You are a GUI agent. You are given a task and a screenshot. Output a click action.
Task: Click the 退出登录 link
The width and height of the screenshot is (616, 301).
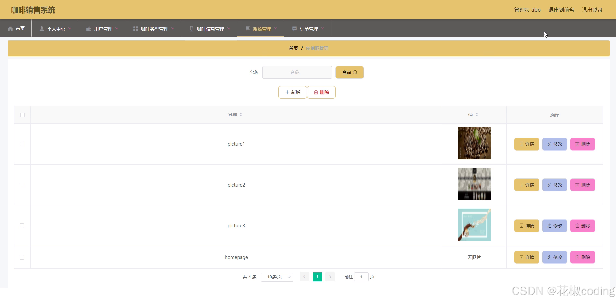(592, 10)
